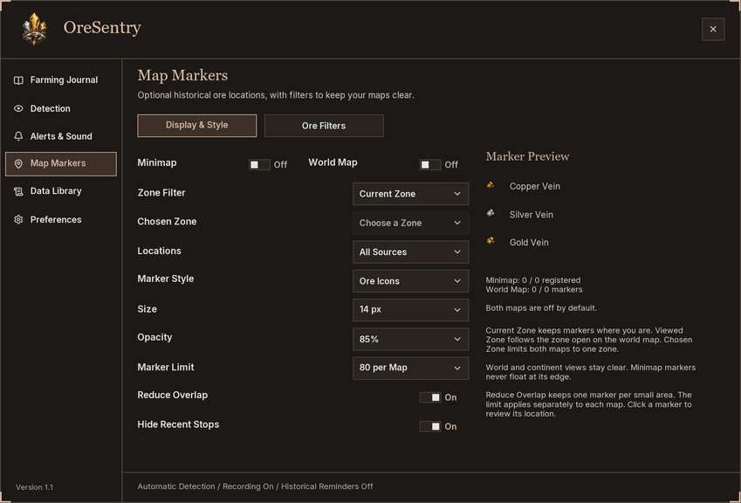Switch to the Ore Filters tab
Viewport: 741px width, 503px height.
tap(324, 126)
